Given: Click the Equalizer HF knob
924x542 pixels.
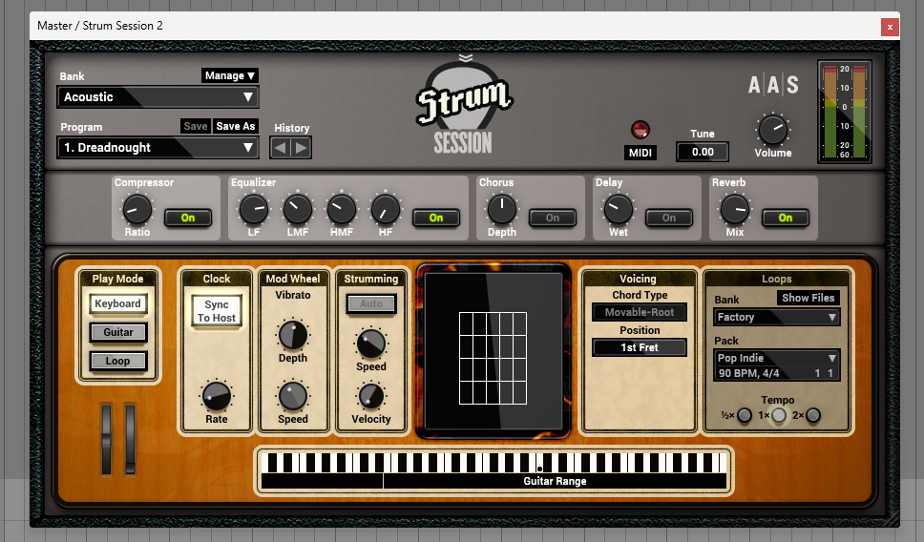Looking at the screenshot, I should (x=386, y=210).
